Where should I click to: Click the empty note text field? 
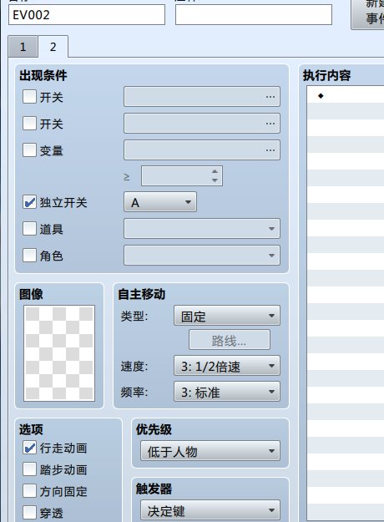254,15
